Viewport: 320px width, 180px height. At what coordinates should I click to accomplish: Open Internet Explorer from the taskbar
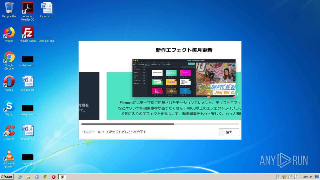click(x=20, y=177)
